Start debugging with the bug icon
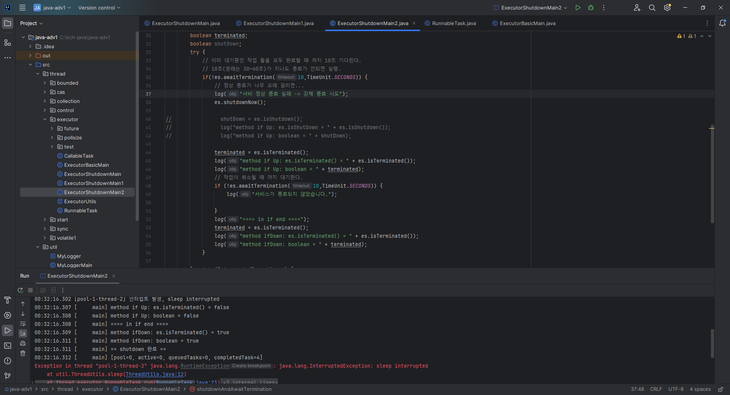The image size is (730, 395). [x=591, y=8]
